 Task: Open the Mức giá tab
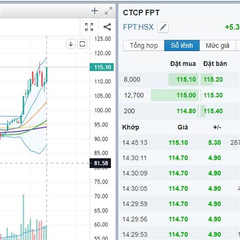(218, 46)
